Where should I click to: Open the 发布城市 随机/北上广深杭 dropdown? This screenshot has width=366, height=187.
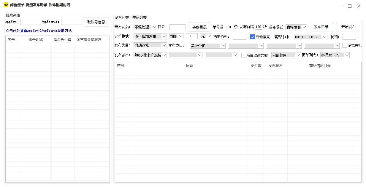click(150, 55)
